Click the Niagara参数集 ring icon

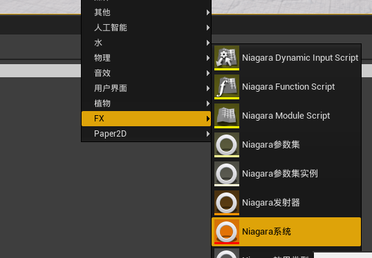coord(227,145)
